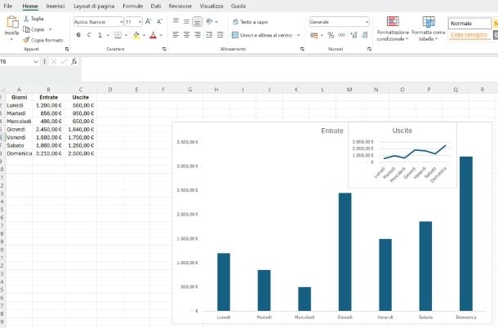Enable Testo a capo wrap text
The image size is (498, 328).
click(251, 22)
